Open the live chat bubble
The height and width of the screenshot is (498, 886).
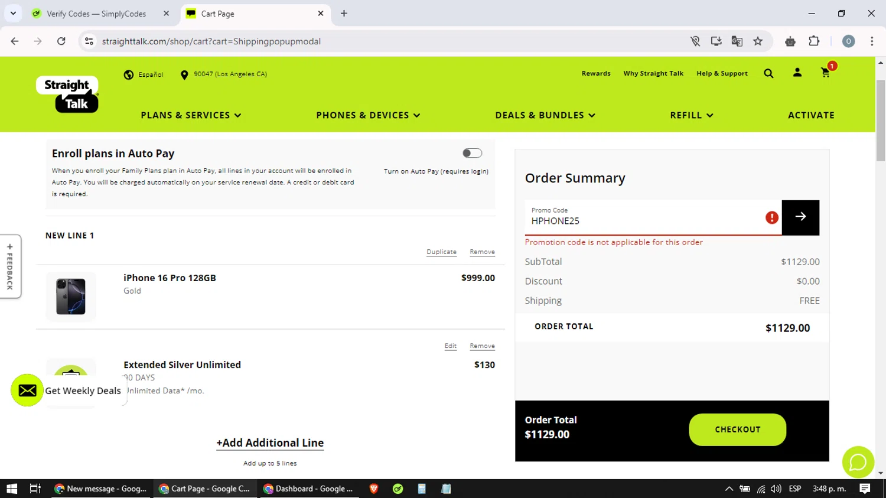pos(858,462)
